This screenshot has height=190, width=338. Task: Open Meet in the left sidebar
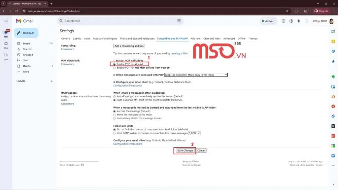[6, 56]
